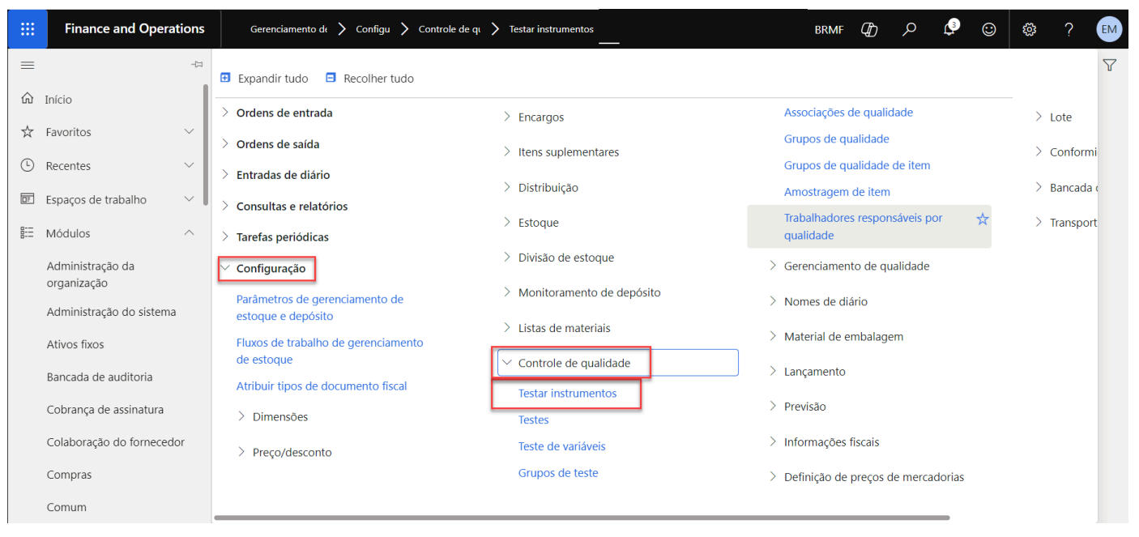Toggle favorite star for Trabalhadores responsáveis
Viewport: 1139px width, 537px height.
point(982,219)
